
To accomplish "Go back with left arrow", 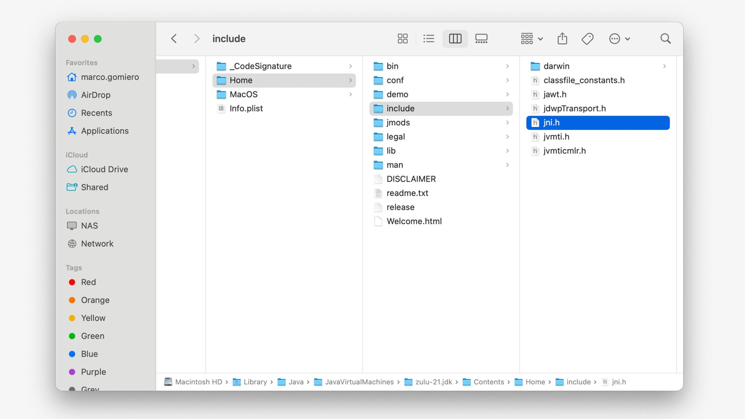I will point(174,38).
